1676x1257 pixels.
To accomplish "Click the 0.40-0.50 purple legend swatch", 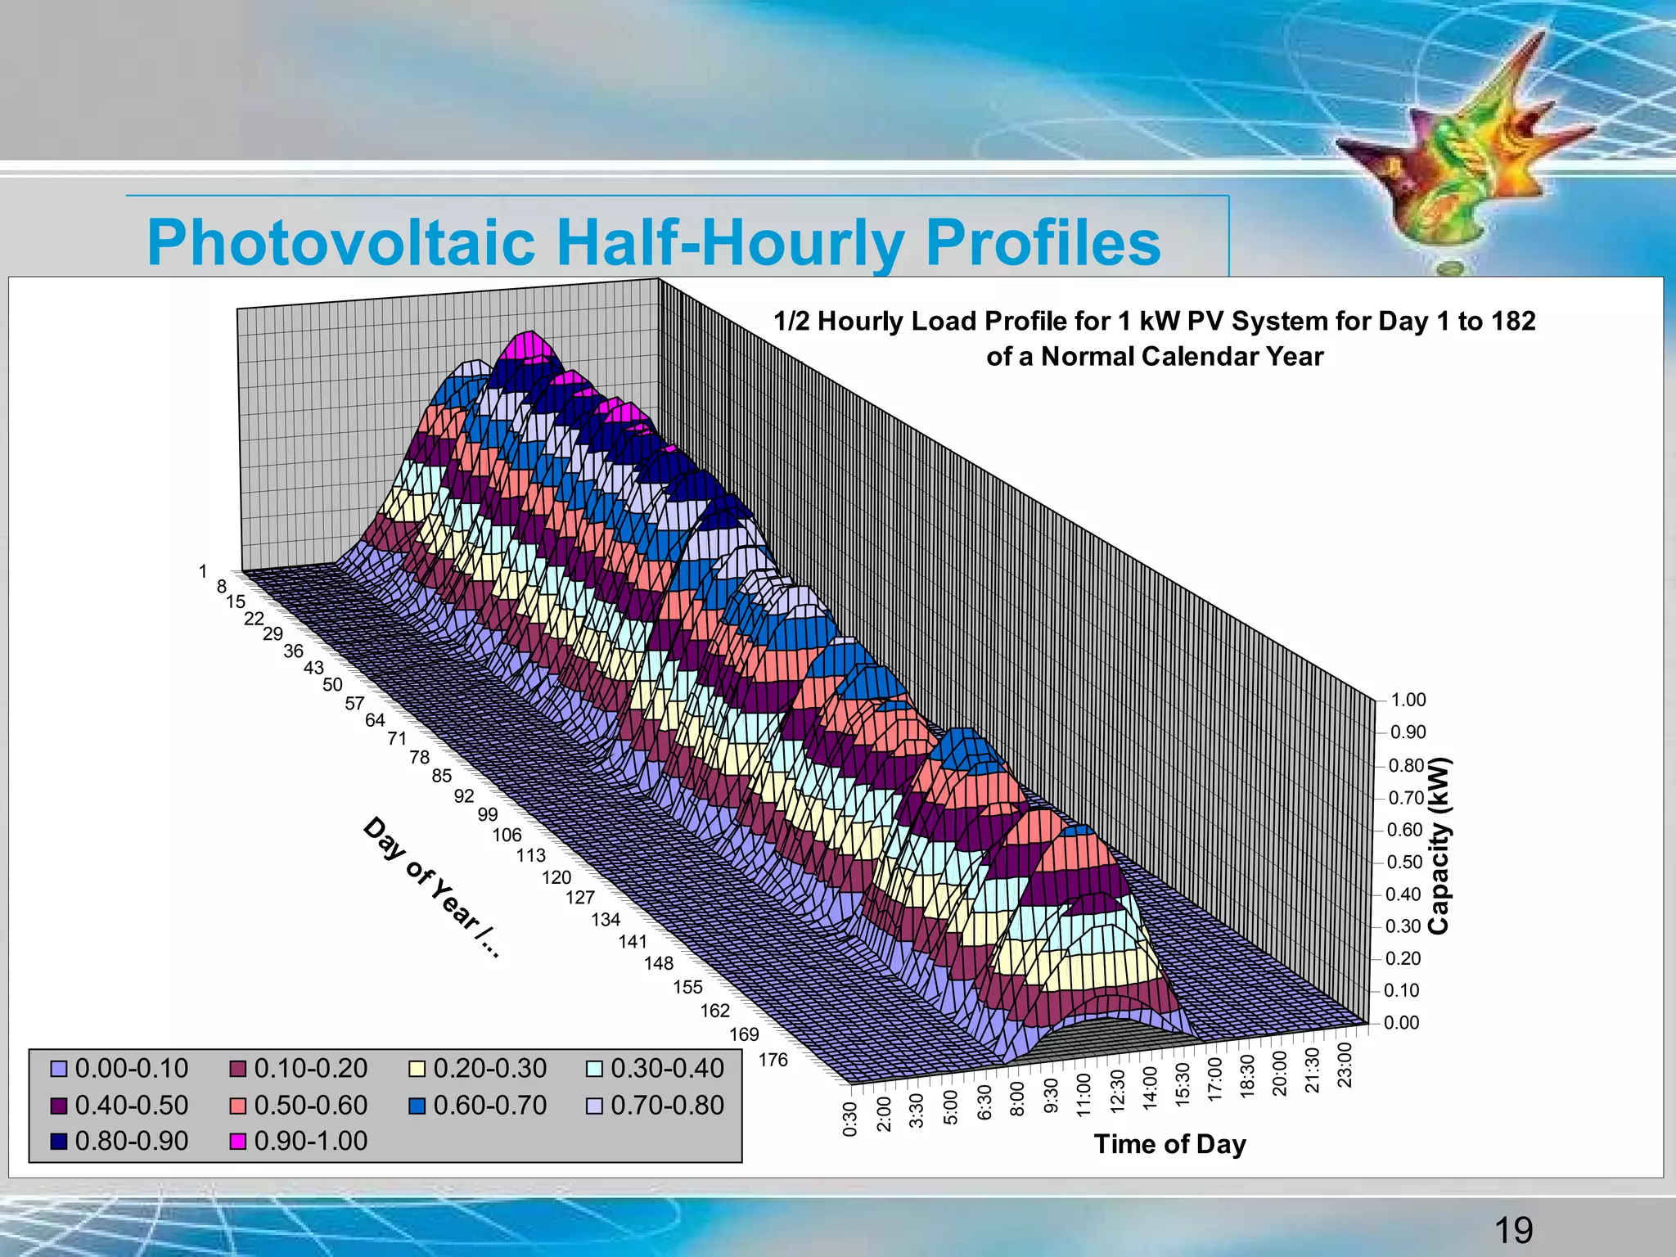I will tap(59, 1106).
